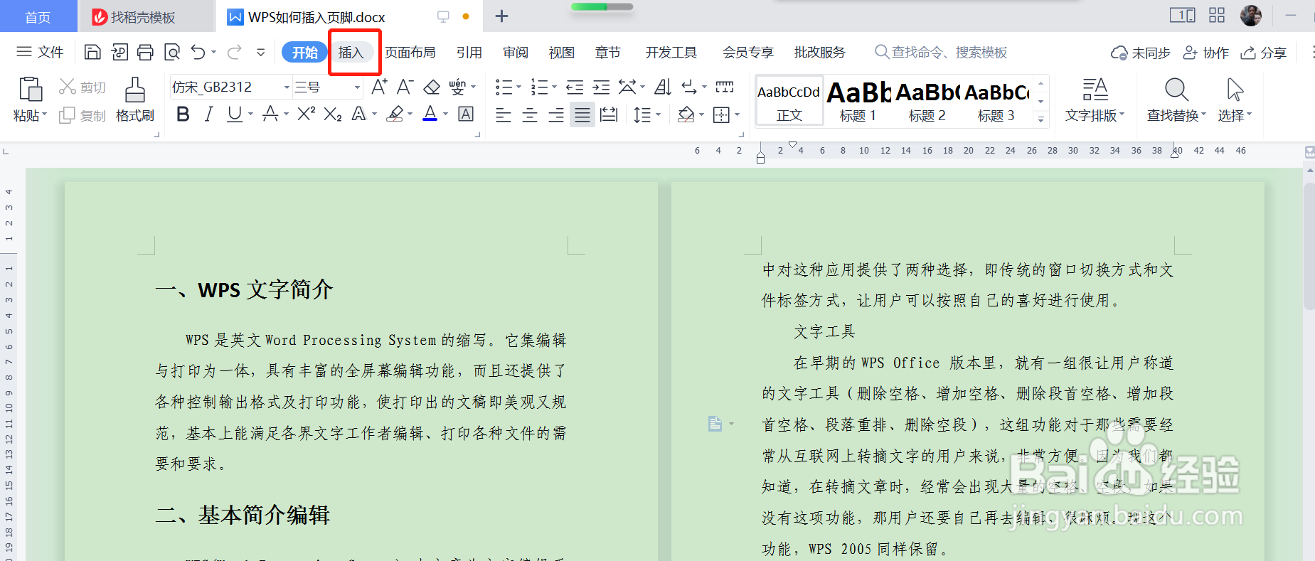Increase paragraph indent icon
Viewport: 1315px width, 561px height.
tap(601, 87)
